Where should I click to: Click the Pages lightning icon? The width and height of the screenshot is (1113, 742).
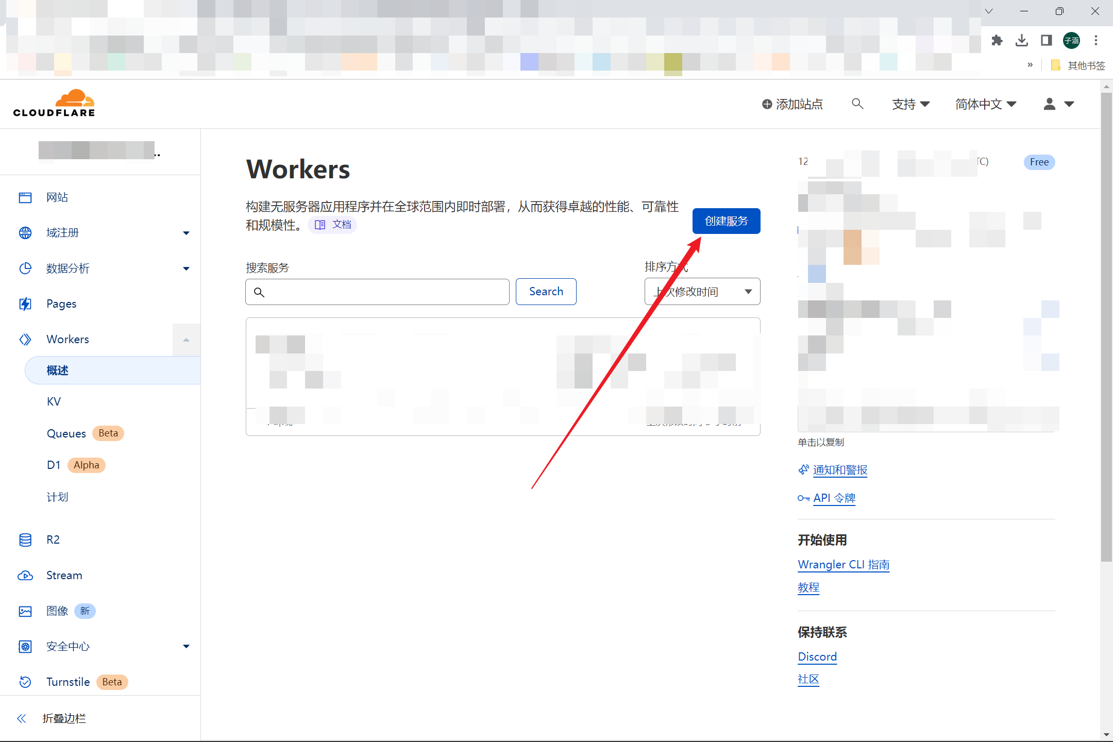point(25,304)
